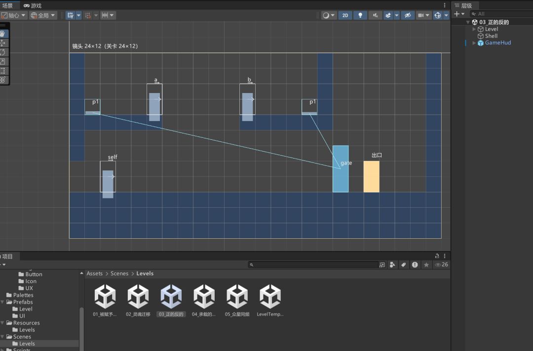Expand the GameHud prefab node
Screen dimensions: 533x351
tap(474, 43)
